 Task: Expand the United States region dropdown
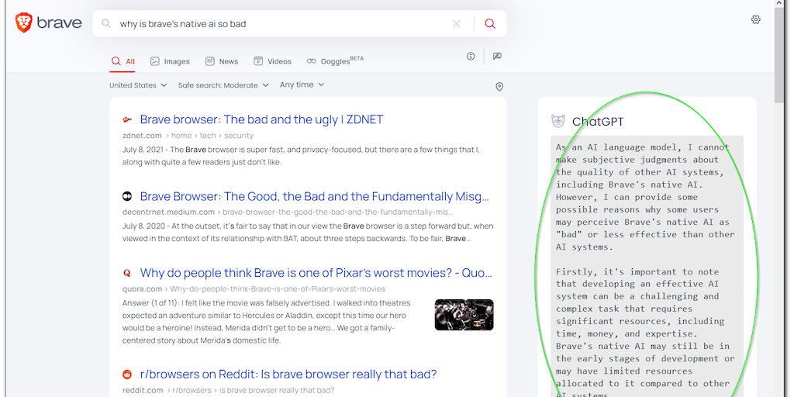[x=138, y=85]
